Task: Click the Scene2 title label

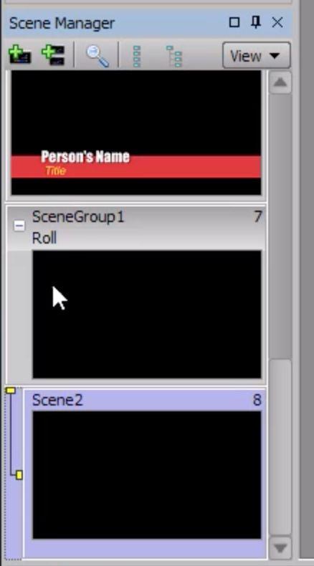Action: [57, 400]
